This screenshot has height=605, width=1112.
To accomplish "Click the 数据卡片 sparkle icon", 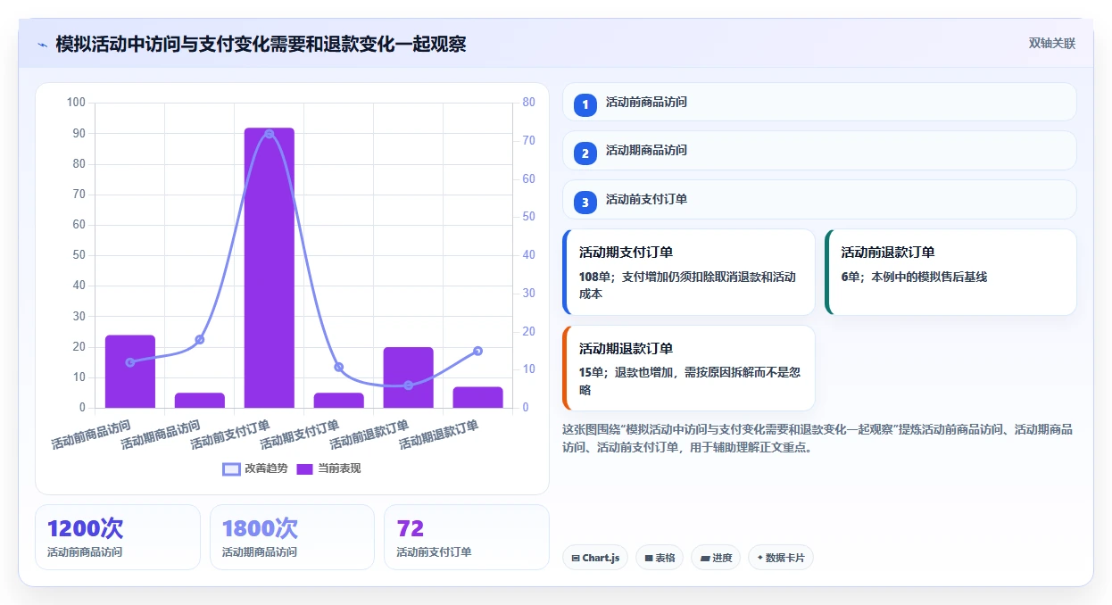I will point(759,558).
